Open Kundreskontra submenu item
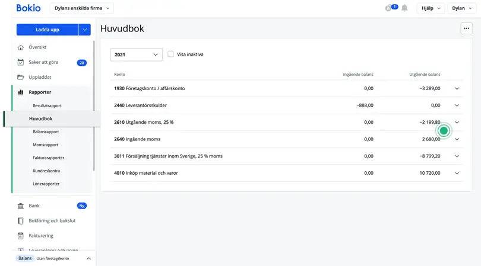 tap(46, 171)
